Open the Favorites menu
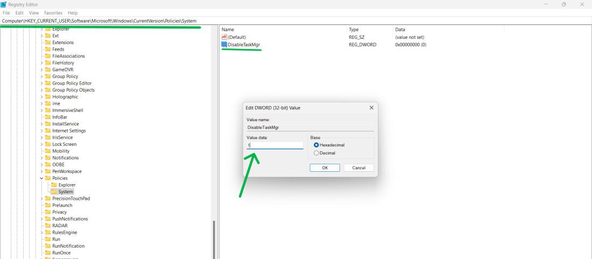The image size is (592, 259). click(53, 13)
